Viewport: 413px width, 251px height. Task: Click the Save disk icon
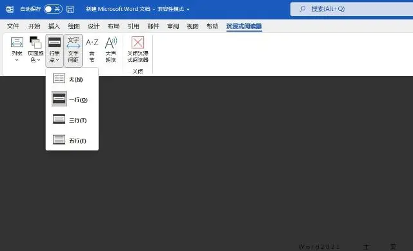70,9
